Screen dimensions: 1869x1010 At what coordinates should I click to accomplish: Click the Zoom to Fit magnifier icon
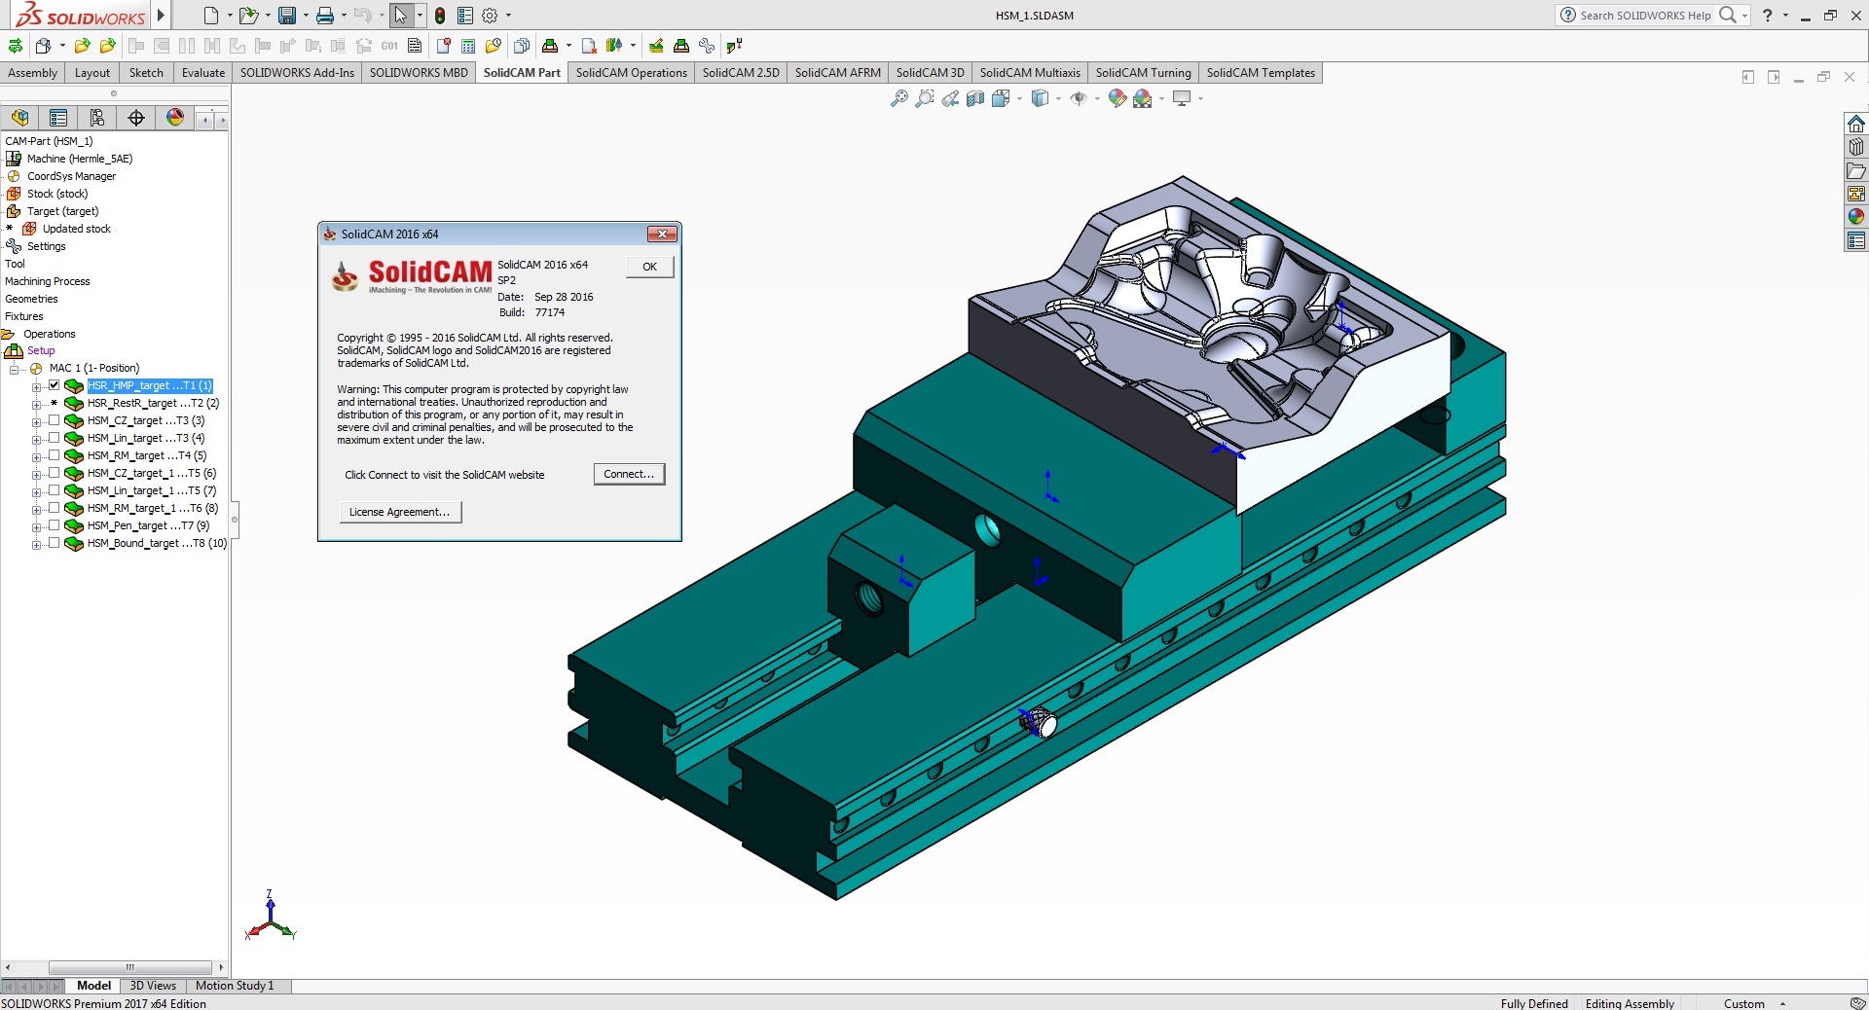click(x=899, y=98)
